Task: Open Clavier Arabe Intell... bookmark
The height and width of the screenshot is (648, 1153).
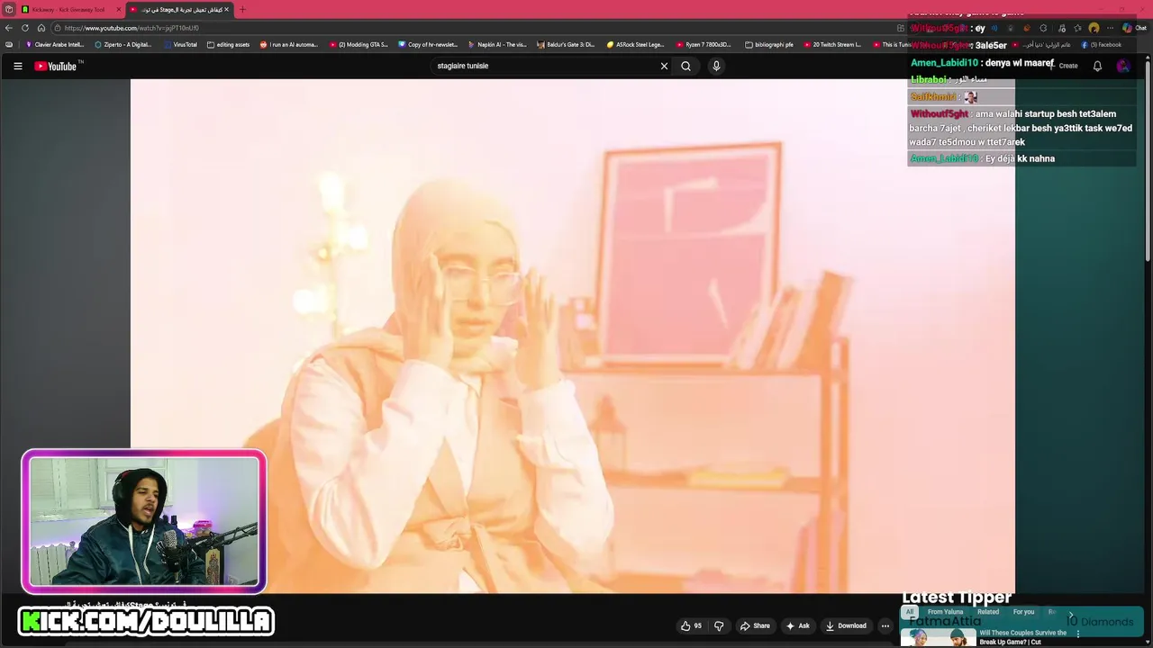Action: [54, 44]
